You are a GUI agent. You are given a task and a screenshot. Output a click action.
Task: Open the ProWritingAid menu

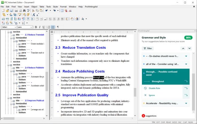[x=91, y=7]
